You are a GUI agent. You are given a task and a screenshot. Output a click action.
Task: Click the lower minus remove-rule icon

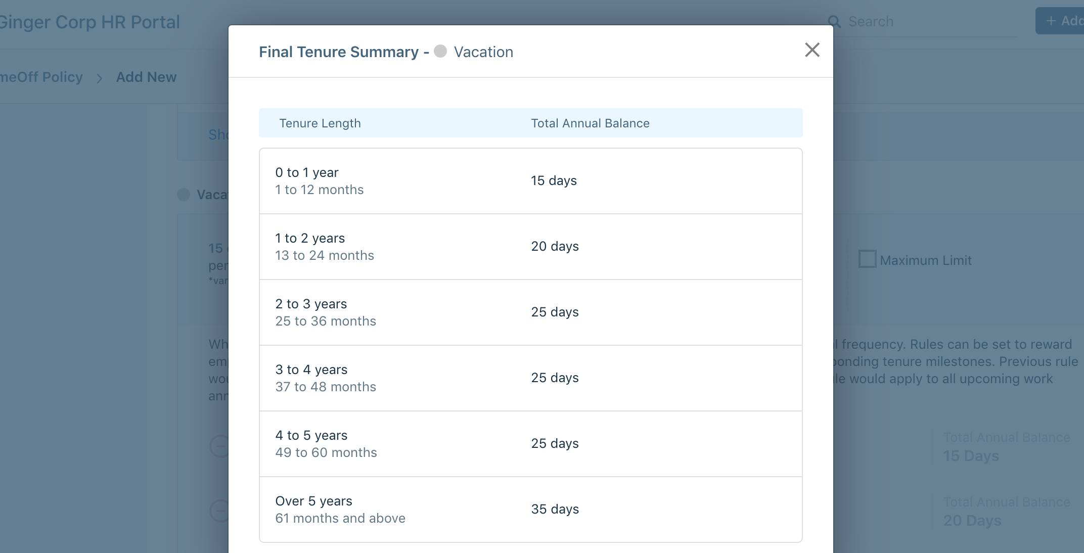pyautogui.click(x=219, y=511)
